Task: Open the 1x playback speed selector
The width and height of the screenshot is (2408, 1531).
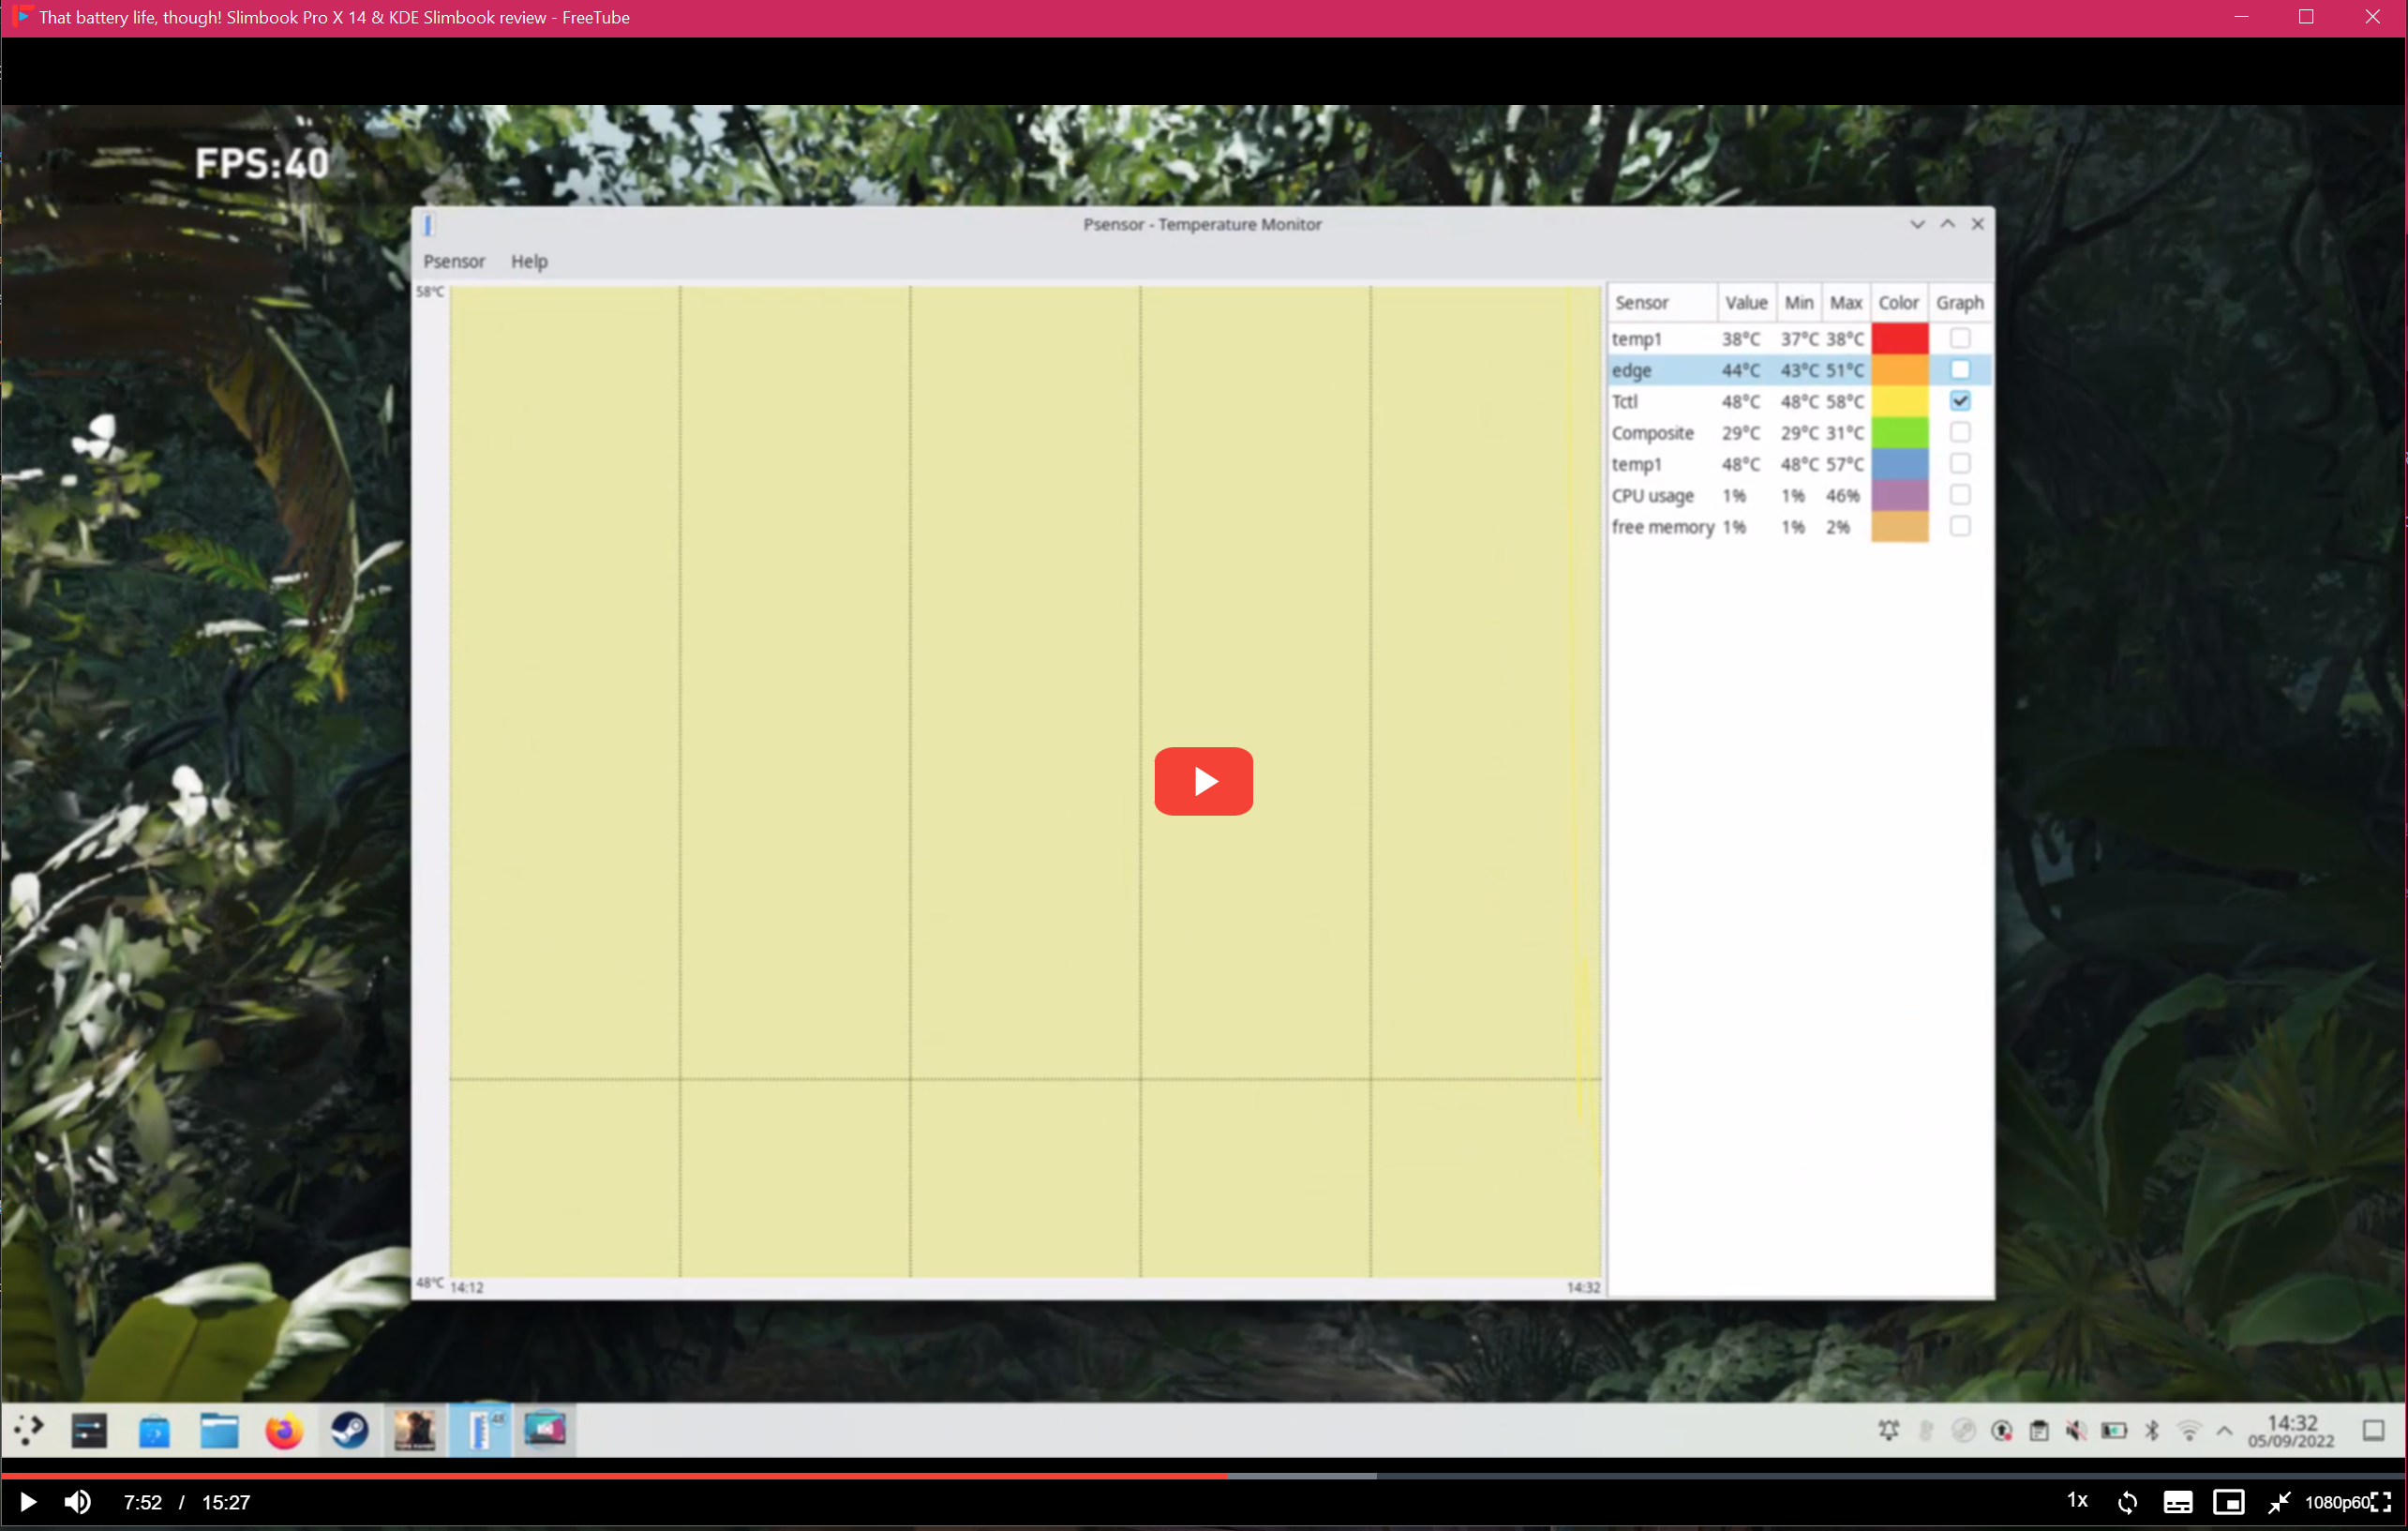Action: 2077,1501
